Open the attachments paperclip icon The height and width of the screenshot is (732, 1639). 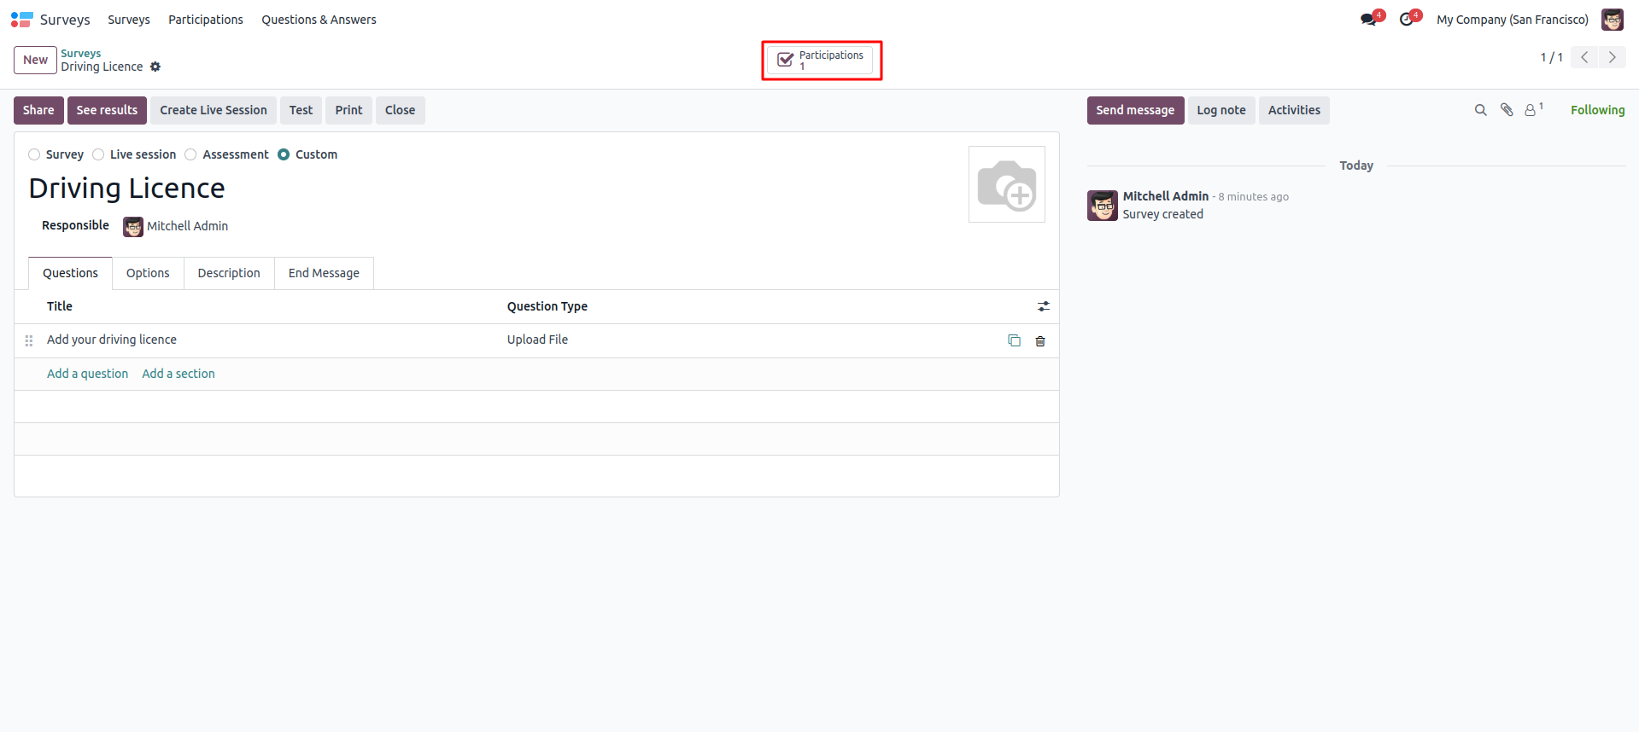tap(1507, 110)
